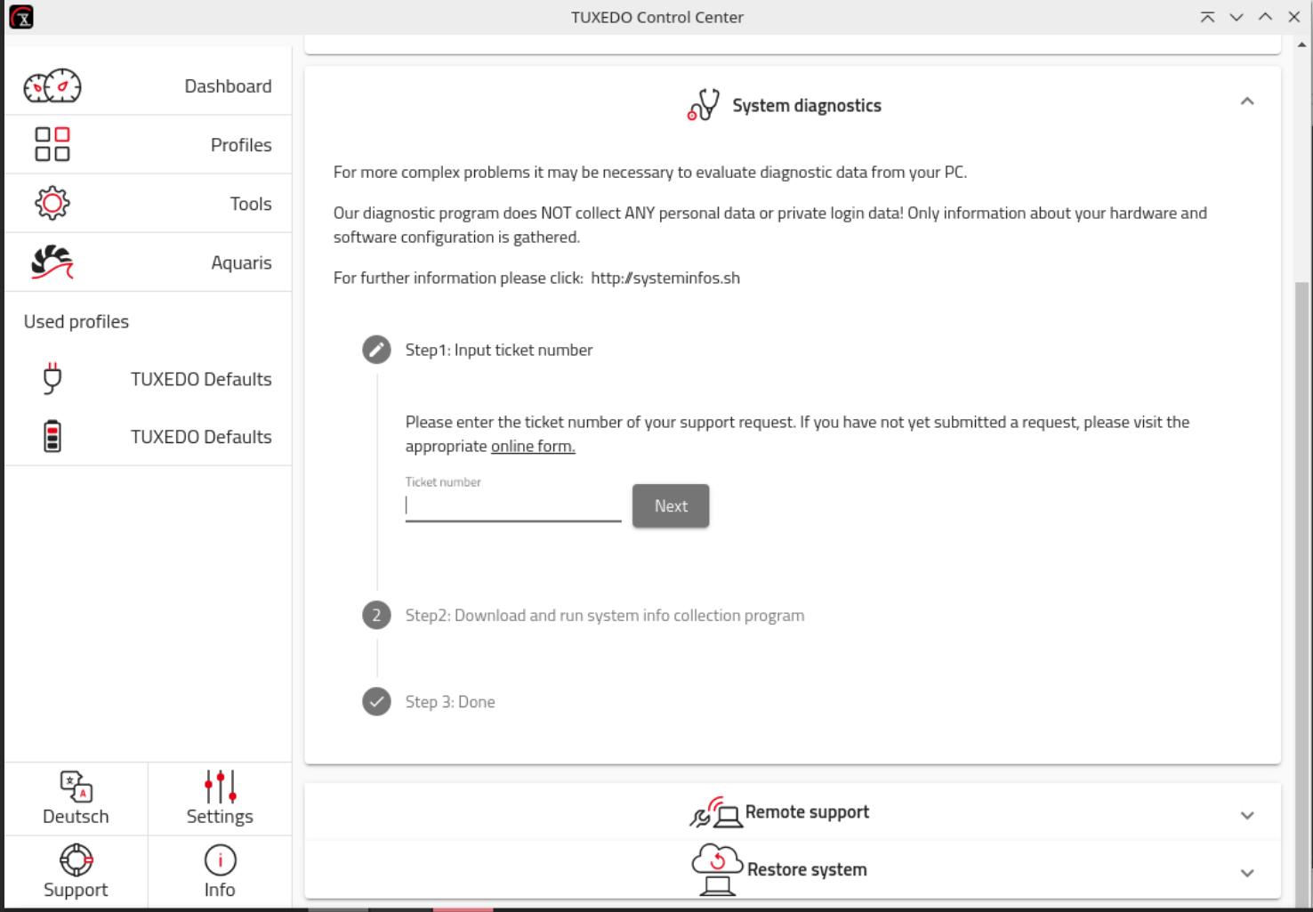Minimize the TUXEDO Control Center window
The image size is (1313, 912).
1236,17
